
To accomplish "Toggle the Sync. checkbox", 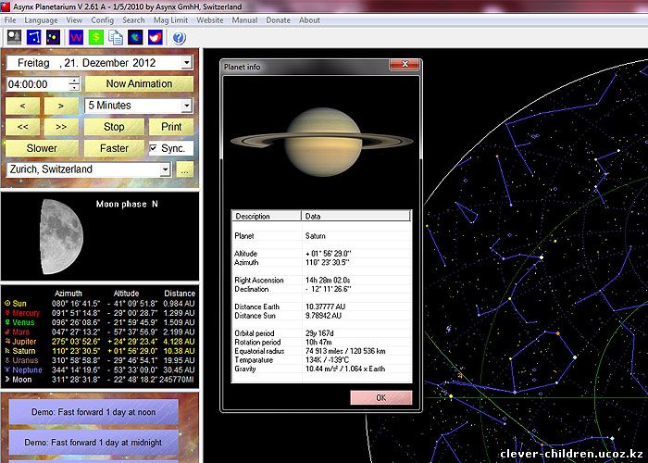I will [155, 148].
